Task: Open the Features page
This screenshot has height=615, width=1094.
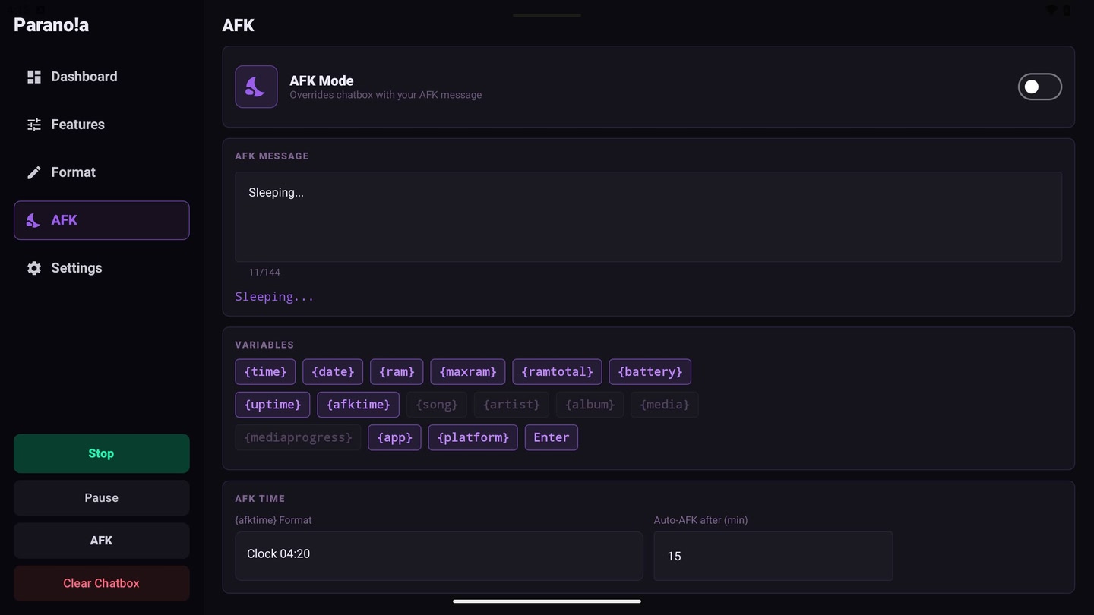Action: (x=101, y=125)
